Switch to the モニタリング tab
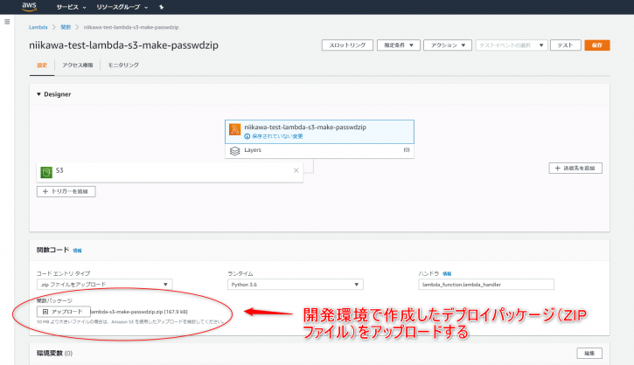This screenshot has width=634, height=365. pos(123,65)
